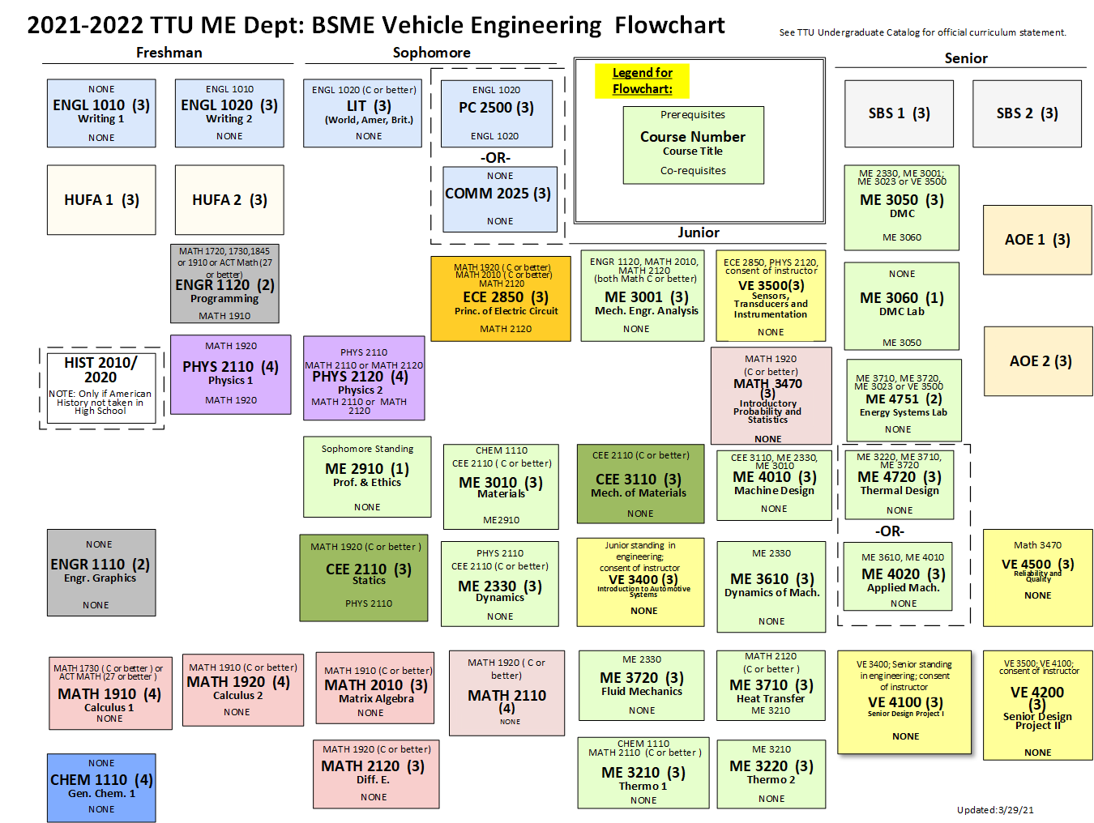Click the ENGL 1010 Writing 1 box
Image resolution: width=1094 pixels, height=823 pixels.
point(101,113)
